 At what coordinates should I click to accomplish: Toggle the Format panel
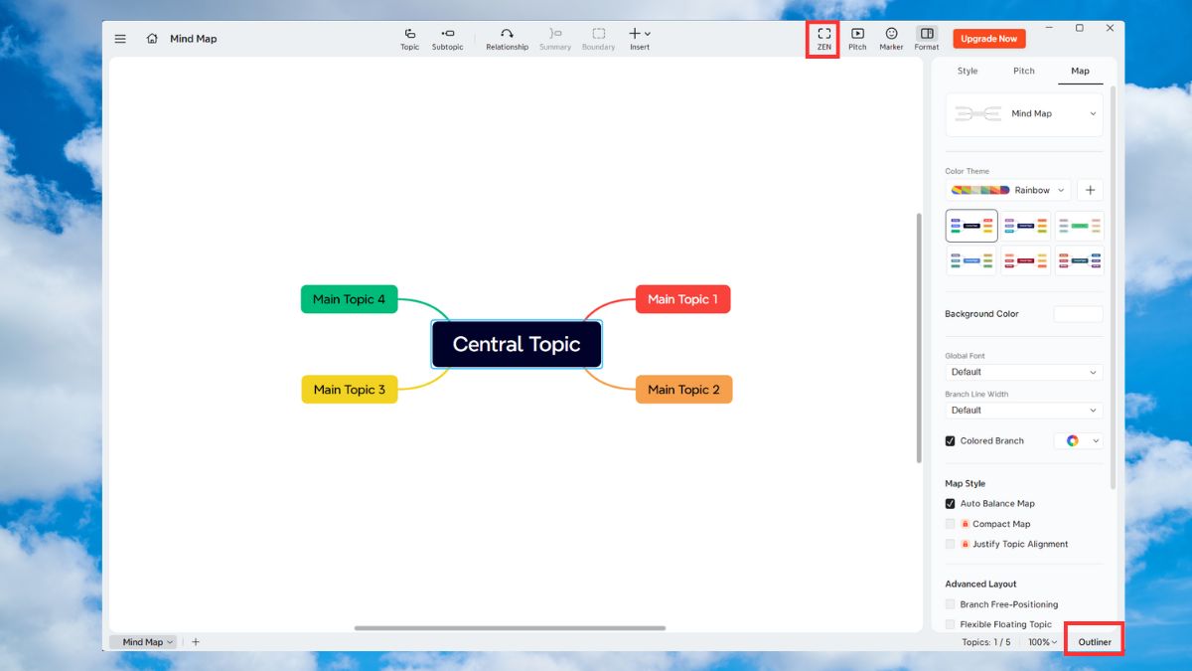pyautogui.click(x=926, y=39)
